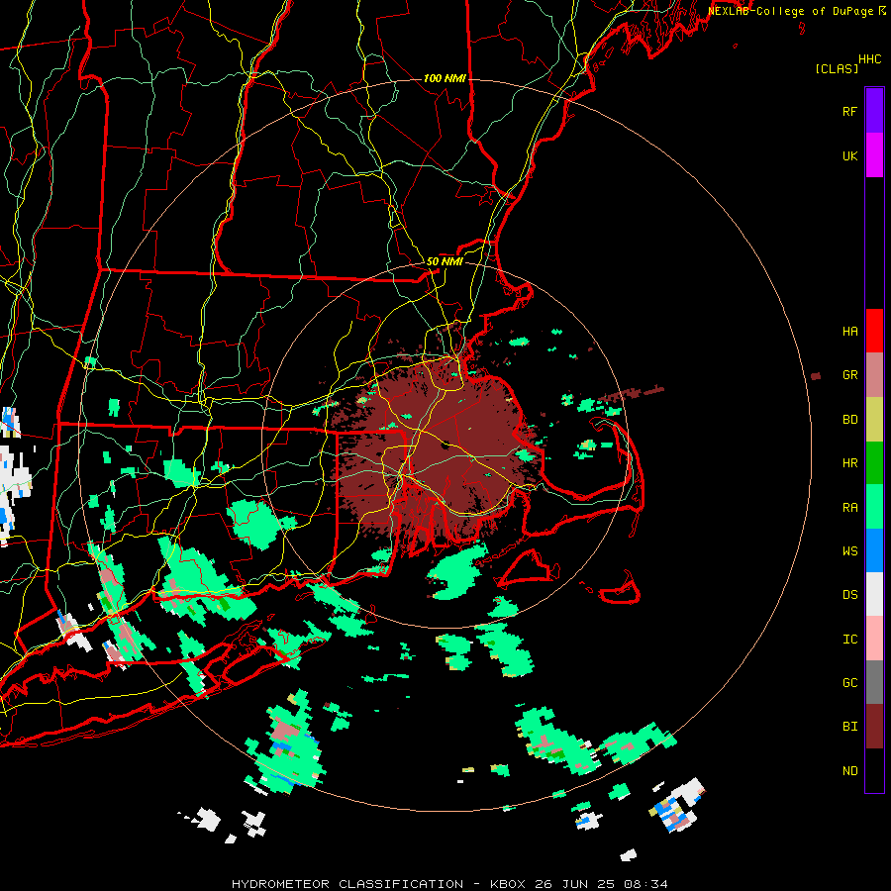Click the ND legend label
Image resolution: width=891 pixels, height=891 pixels.
[849, 771]
